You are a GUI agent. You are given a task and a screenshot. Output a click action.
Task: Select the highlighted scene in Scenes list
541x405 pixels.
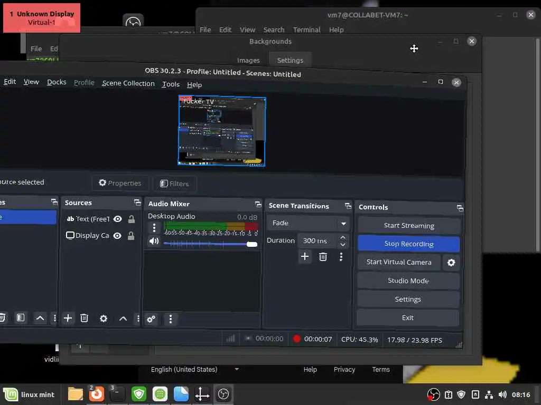pos(27,217)
